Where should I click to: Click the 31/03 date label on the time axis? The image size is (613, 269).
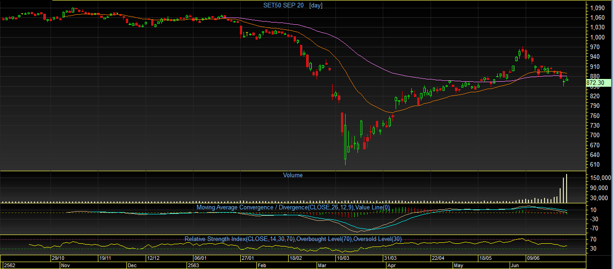point(391,258)
